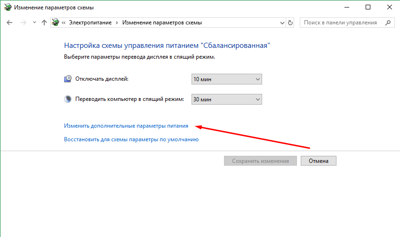Screen dimensions: 400x237
Task: Maximize the window
Action: [x=368, y=7]
